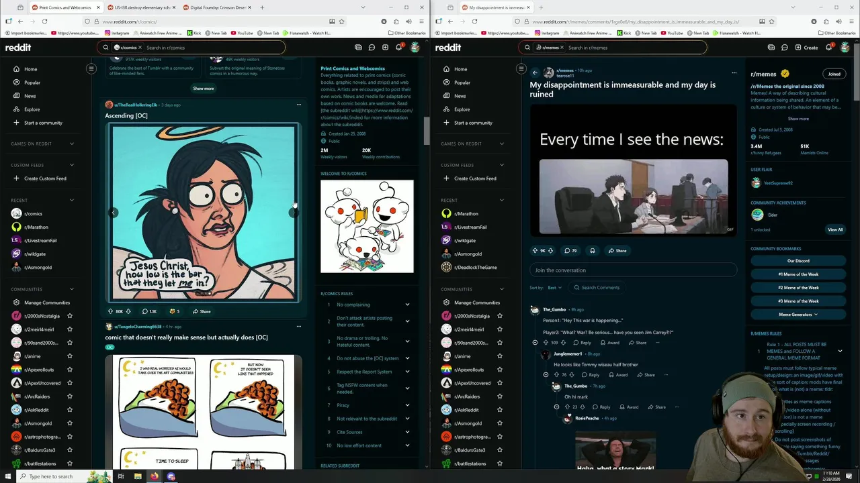Viewport: 860px width, 483px height.
Task: Remove the r/comics scope from the search bar
Action: point(142,48)
